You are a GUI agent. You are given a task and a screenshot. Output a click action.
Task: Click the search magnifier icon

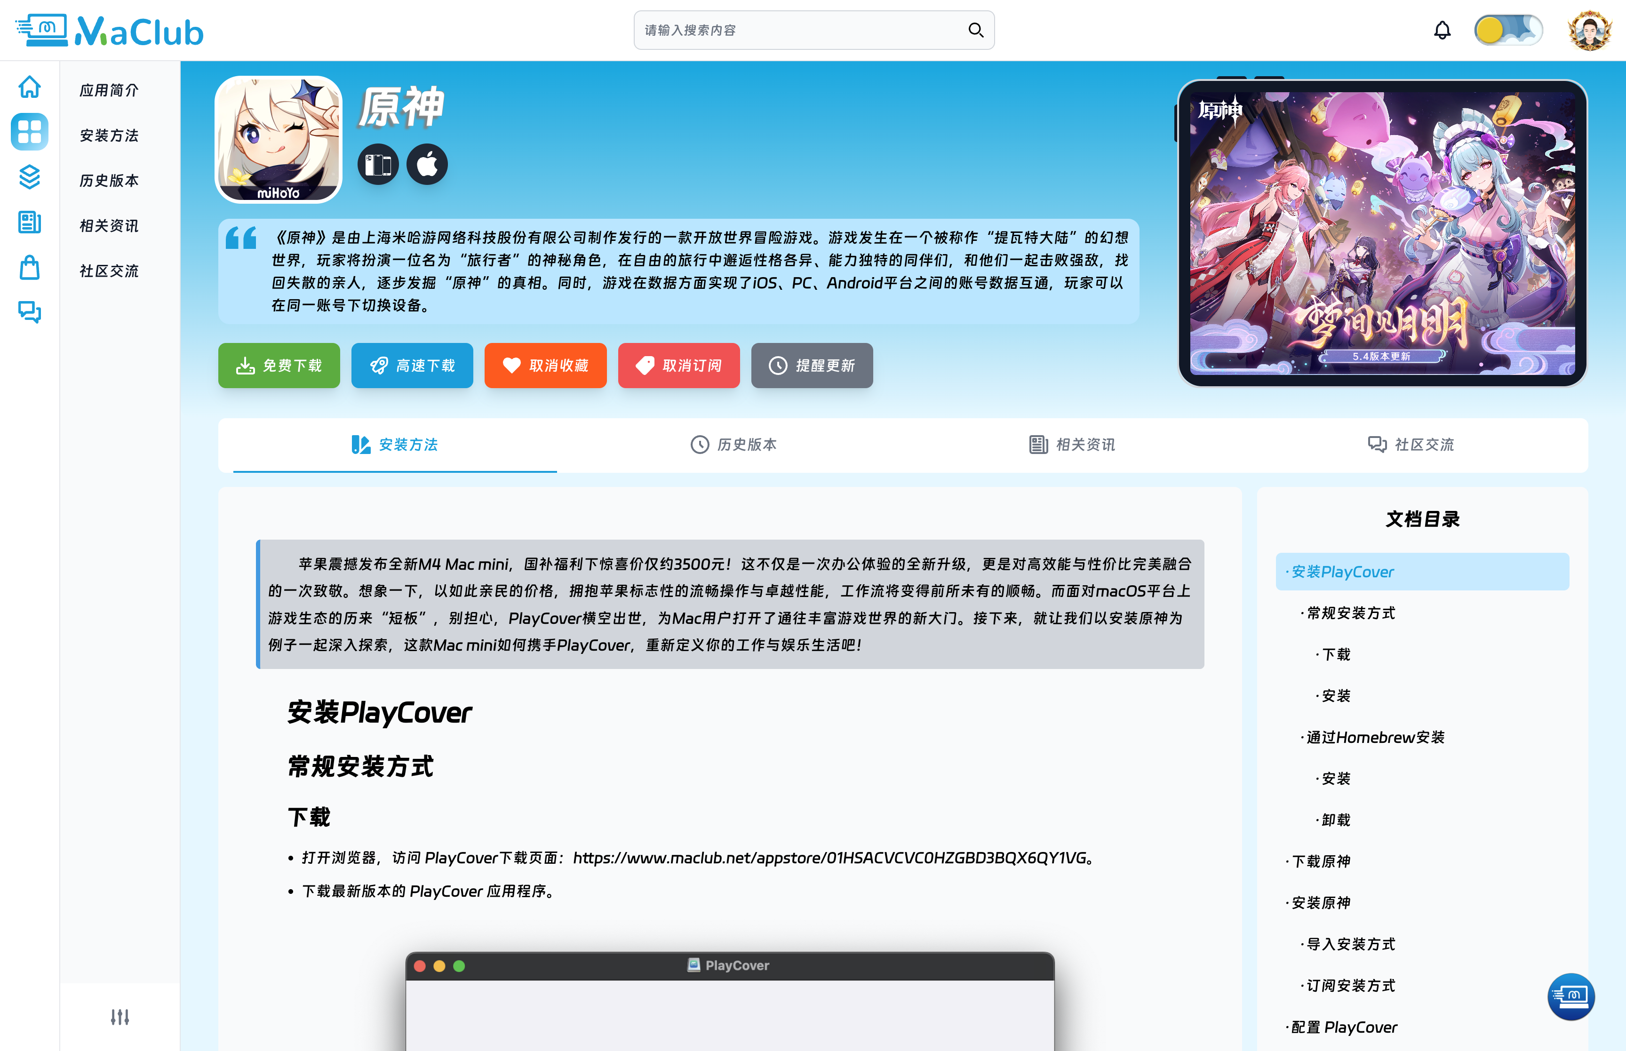click(x=976, y=30)
